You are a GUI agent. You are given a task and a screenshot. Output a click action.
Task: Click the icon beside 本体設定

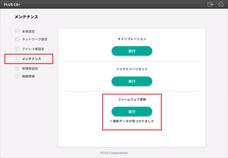pos(17,32)
